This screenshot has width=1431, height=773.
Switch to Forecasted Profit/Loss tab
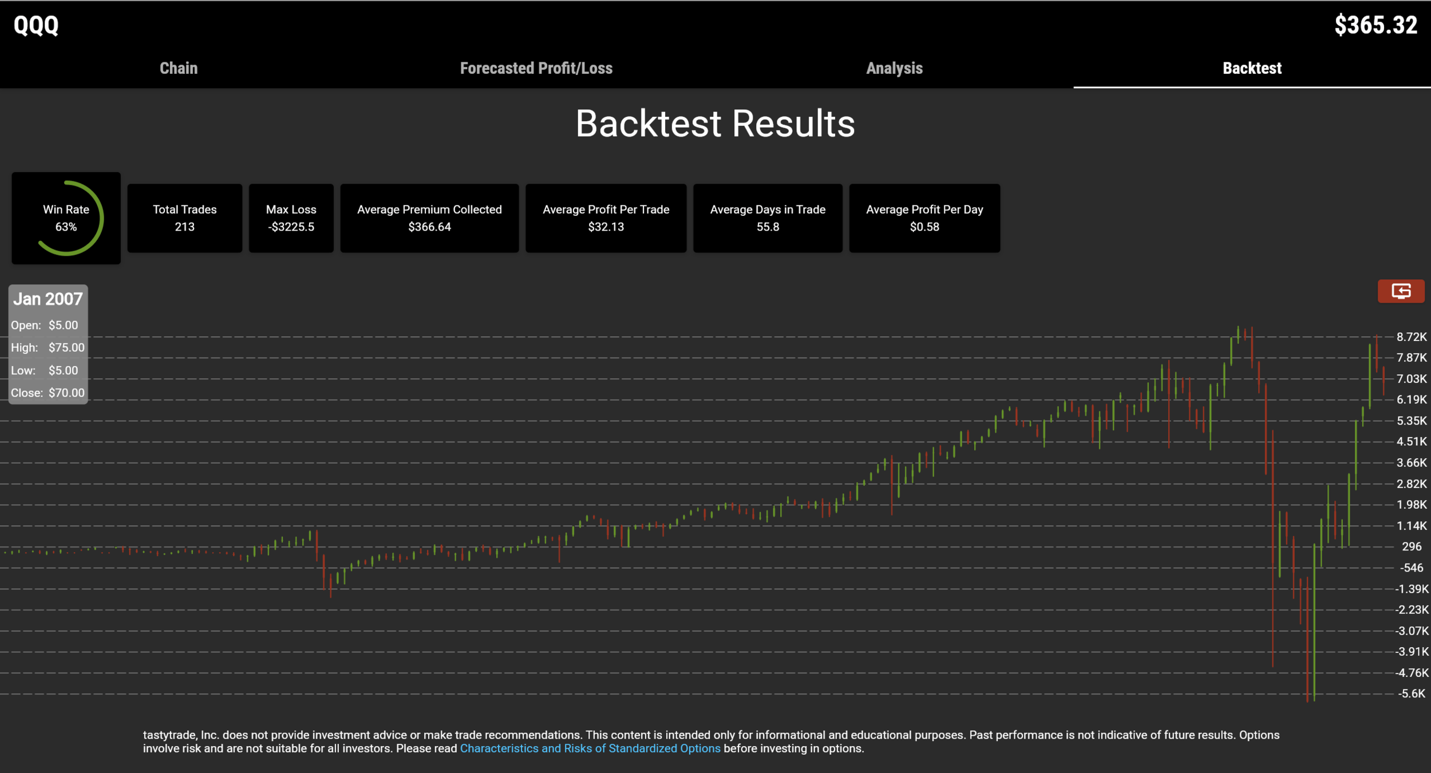[x=536, y=68]
